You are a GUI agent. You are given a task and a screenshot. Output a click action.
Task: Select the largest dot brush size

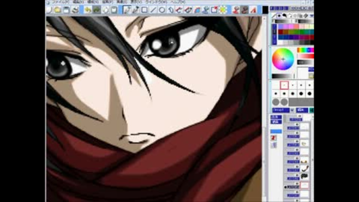click(x=310, y=94)
